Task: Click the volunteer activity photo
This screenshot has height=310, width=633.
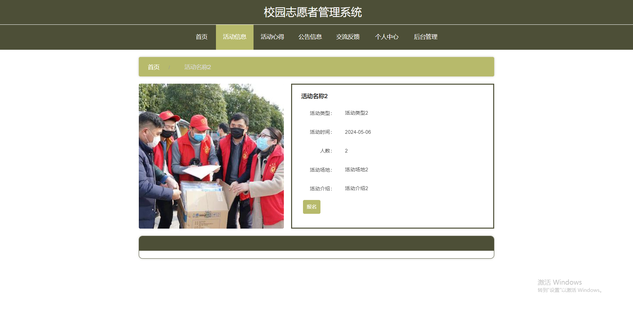Action: pyautogui.click(x=211, y=156)
